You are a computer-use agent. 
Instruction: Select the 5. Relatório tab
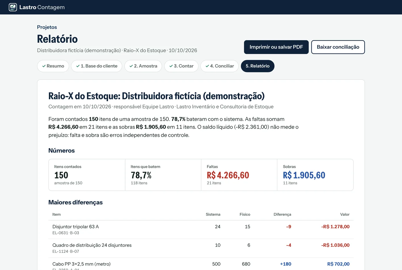[258, 66]
